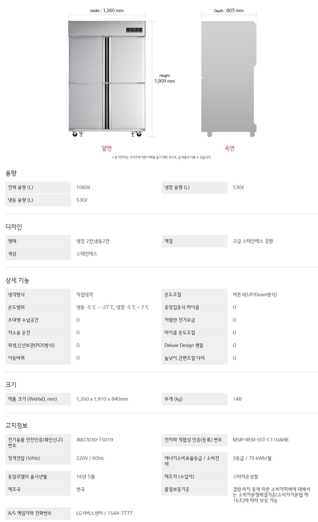
Task: Click the LG logo on the refrigerator front
Action: [x=140, y=23]
